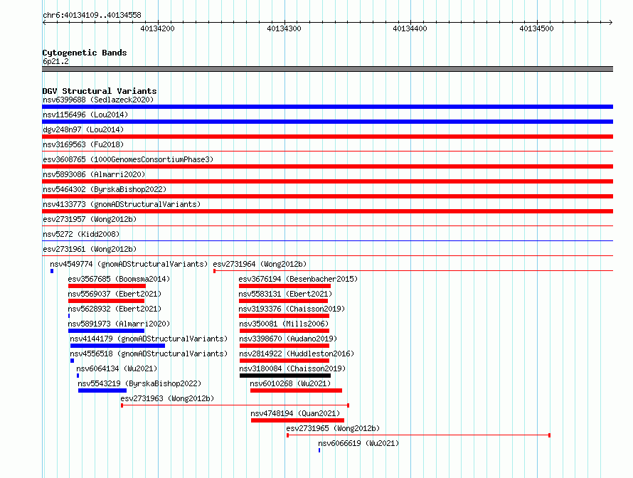Select the red bar under esv3676194 (Besenbacher2015)
Image resolution: width=633 pixels, height=478 pixels.
click(284, 286)
